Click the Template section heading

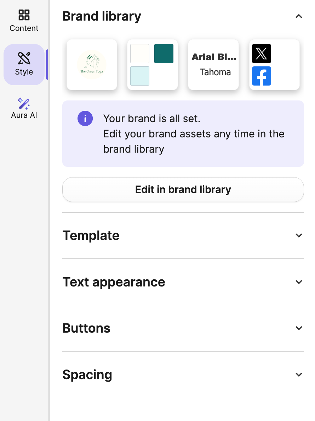point(91,235)
